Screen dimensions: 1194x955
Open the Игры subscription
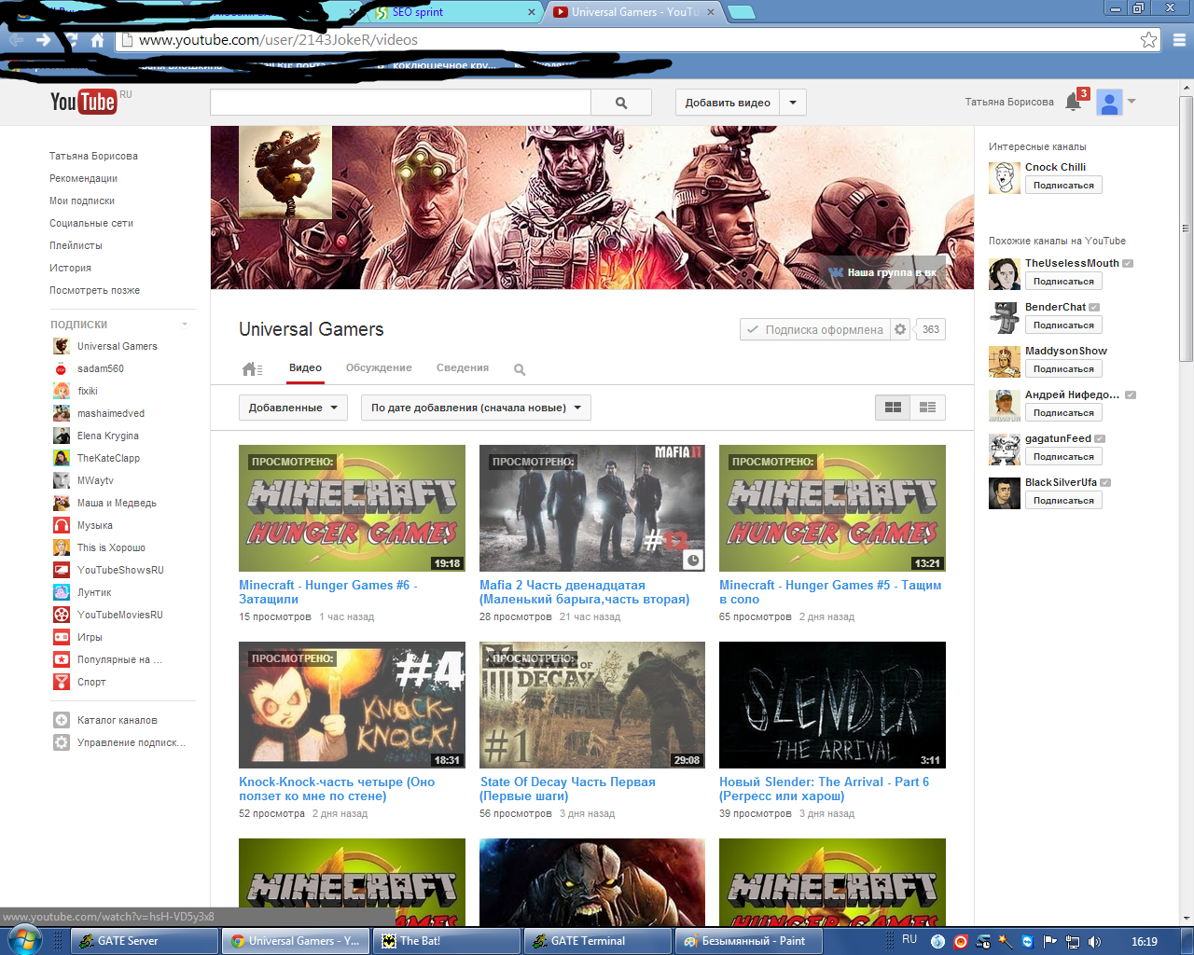pos(90,637)
